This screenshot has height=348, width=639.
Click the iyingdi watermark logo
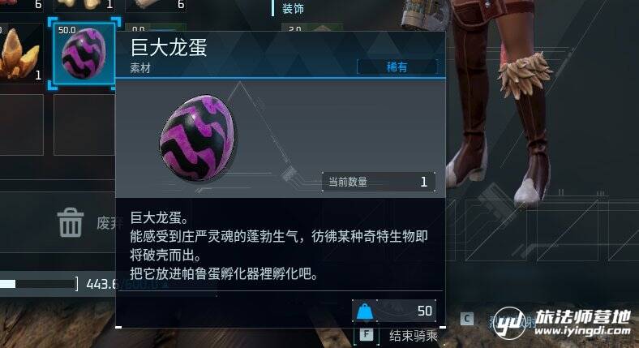click(562, 323)
